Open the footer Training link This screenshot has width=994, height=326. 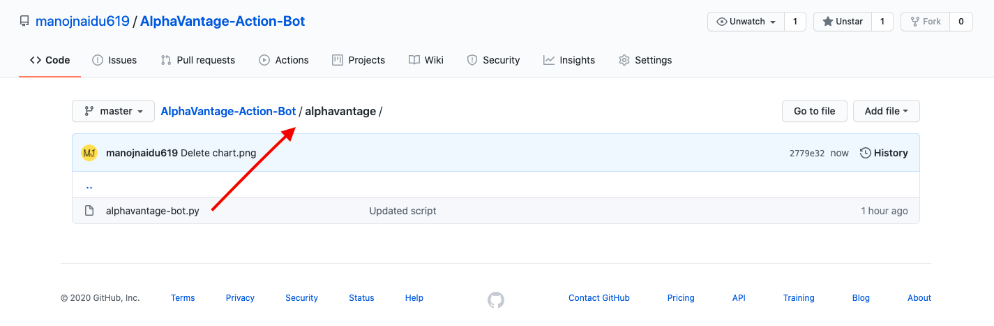[x=799, y=298]
